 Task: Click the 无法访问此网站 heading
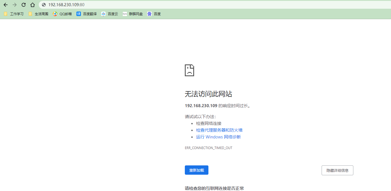point(208,94)
